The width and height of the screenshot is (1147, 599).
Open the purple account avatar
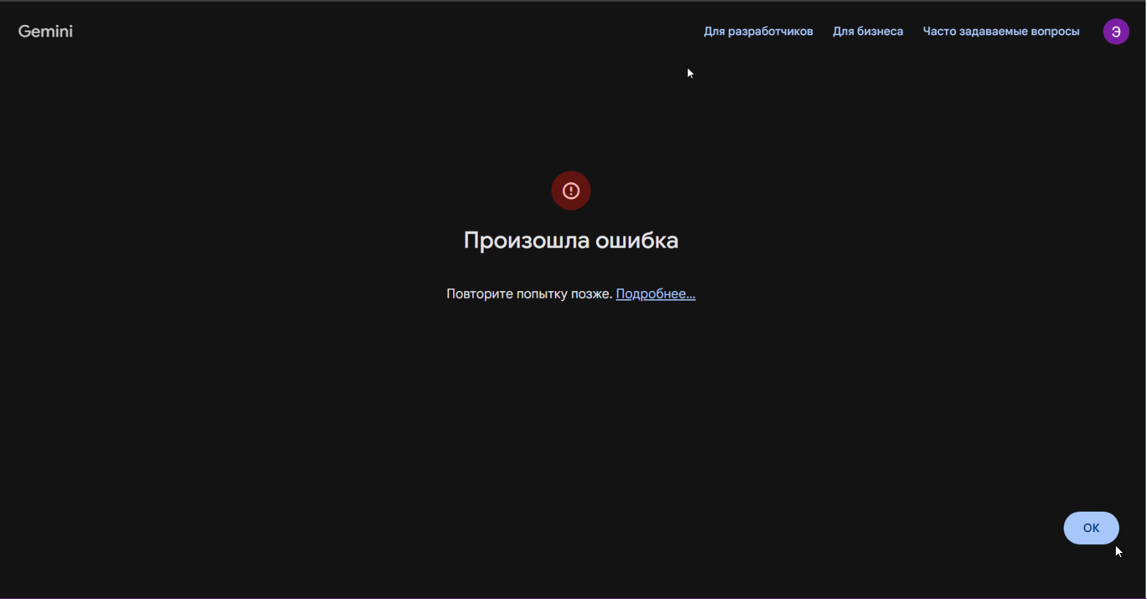click(1115, 32)
